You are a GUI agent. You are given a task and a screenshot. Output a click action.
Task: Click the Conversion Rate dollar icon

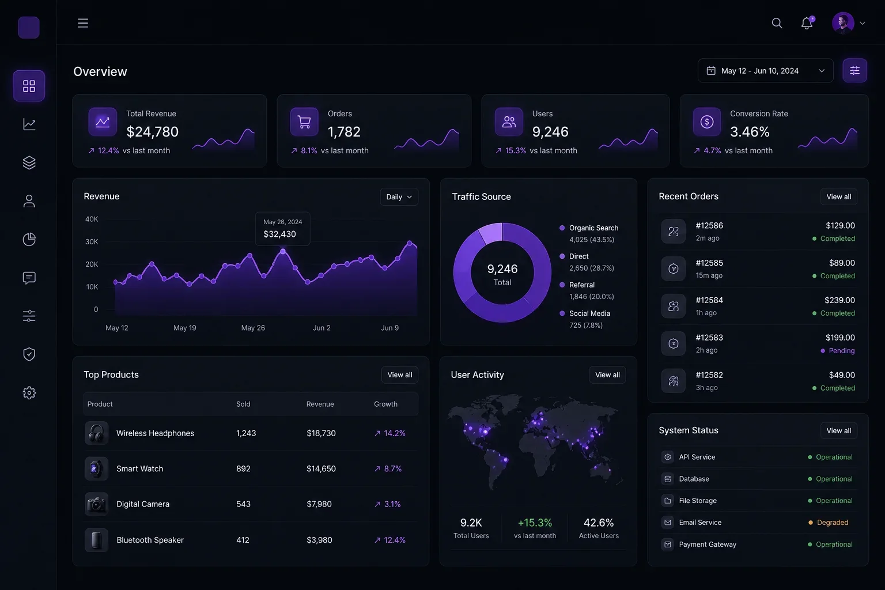(x=707, y=122)
